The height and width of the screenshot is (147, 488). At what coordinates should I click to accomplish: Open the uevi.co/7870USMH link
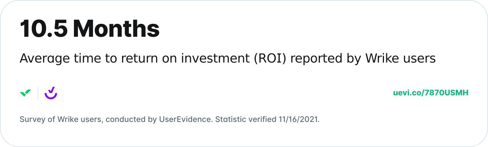click(431, 93)
